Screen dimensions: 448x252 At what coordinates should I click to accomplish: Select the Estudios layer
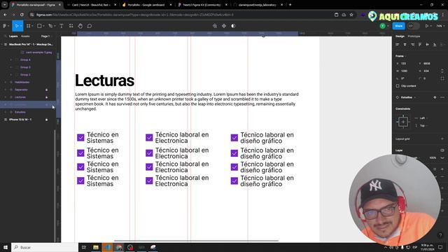pyautogui.click(x=20, y=112)
